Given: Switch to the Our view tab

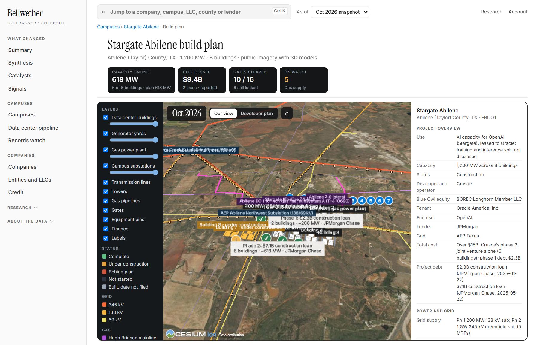Looking at the screenshot, I should click(224, 114).
